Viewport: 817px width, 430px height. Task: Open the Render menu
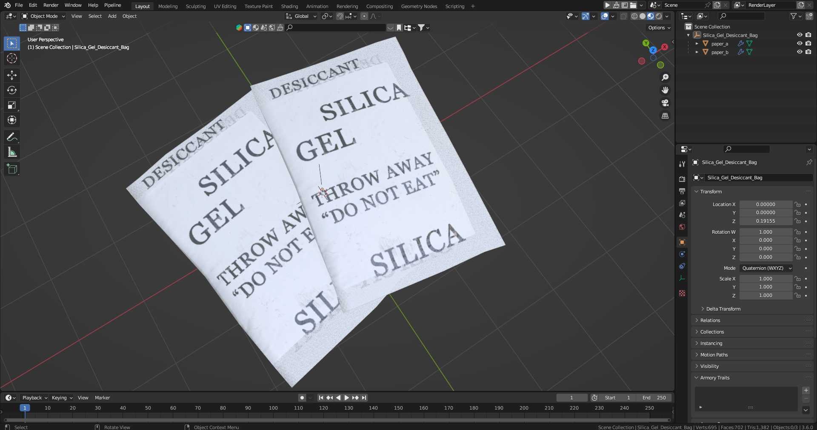click(x=51, y=5)
